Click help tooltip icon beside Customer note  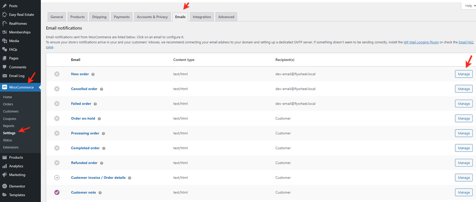point(100,193)
